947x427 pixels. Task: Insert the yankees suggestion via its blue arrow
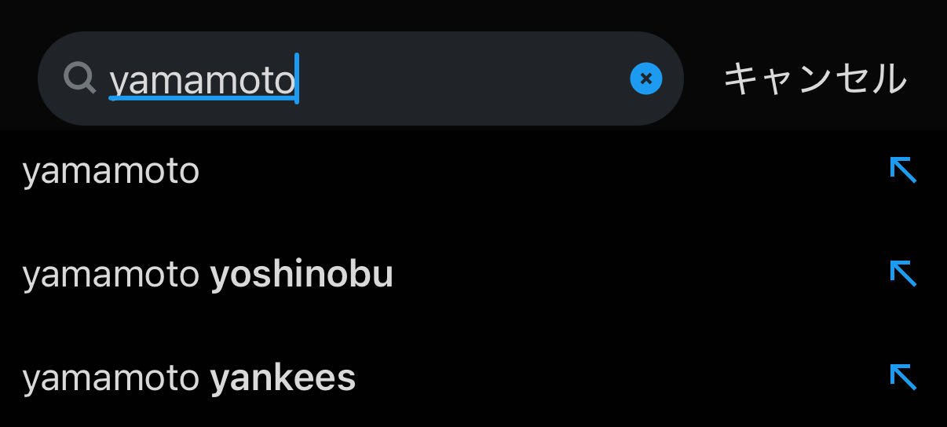click(x=903, y=378)
